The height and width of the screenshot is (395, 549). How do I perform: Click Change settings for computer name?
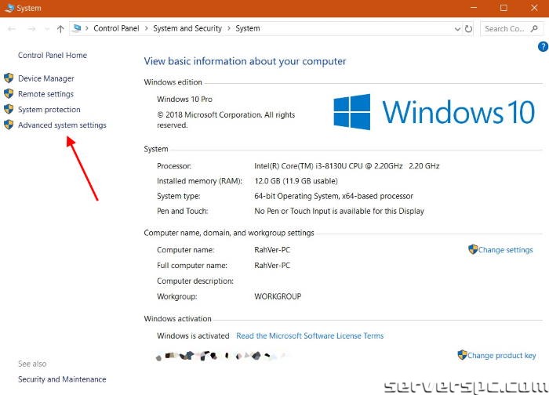point(505,250)
